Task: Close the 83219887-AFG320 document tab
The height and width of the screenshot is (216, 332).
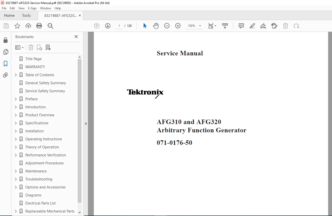Action: (x=80, y=16)
